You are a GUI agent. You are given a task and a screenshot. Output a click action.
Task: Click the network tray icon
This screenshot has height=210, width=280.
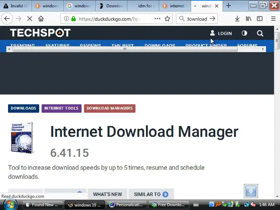(x=247, y=204)
